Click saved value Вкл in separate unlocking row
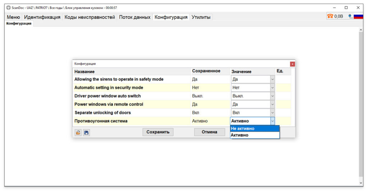 pyautogui.click(x=195, y=112)
